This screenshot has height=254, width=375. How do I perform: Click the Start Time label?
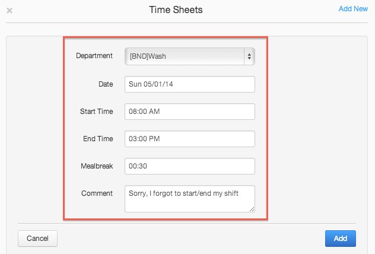[x=96, y=112]
